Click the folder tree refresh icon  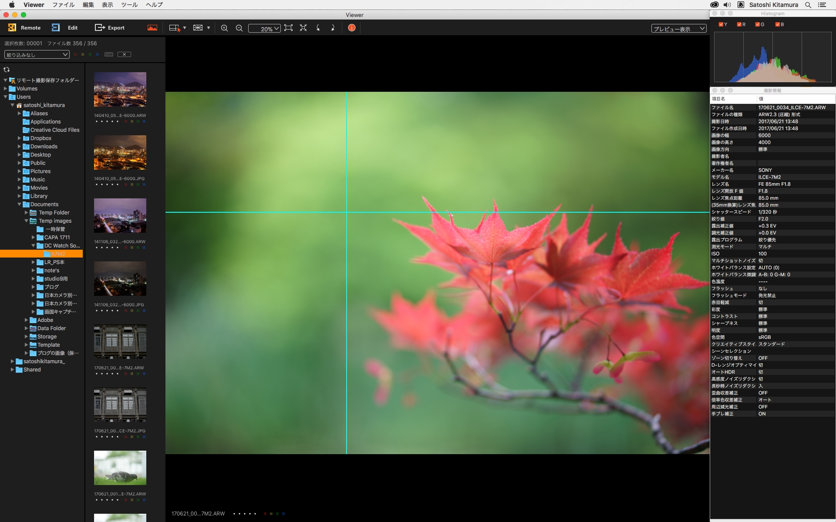[x=7, y=70]
